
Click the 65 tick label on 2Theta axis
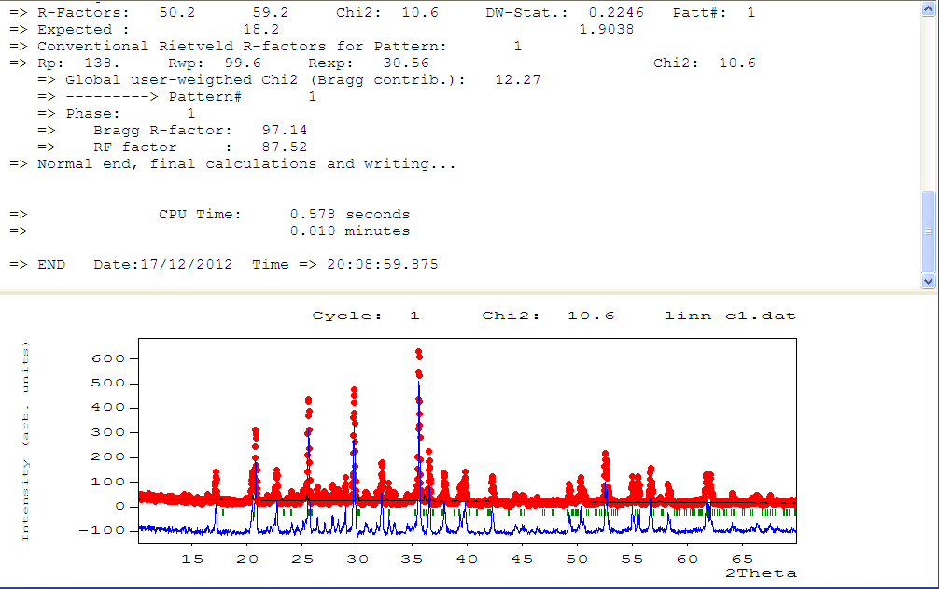742,559
